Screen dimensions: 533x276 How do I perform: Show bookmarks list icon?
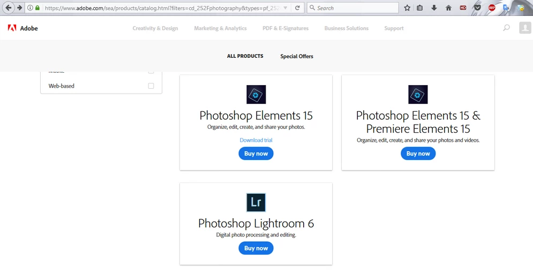420,8
